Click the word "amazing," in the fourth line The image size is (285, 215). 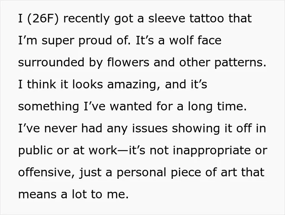(134, 85)
